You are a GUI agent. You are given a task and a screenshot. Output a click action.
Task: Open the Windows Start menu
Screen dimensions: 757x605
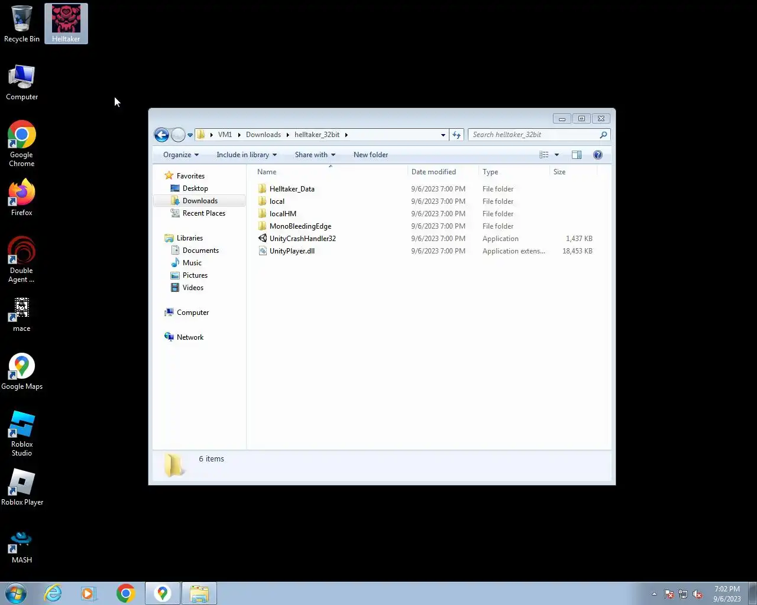[x=16, y=593]
